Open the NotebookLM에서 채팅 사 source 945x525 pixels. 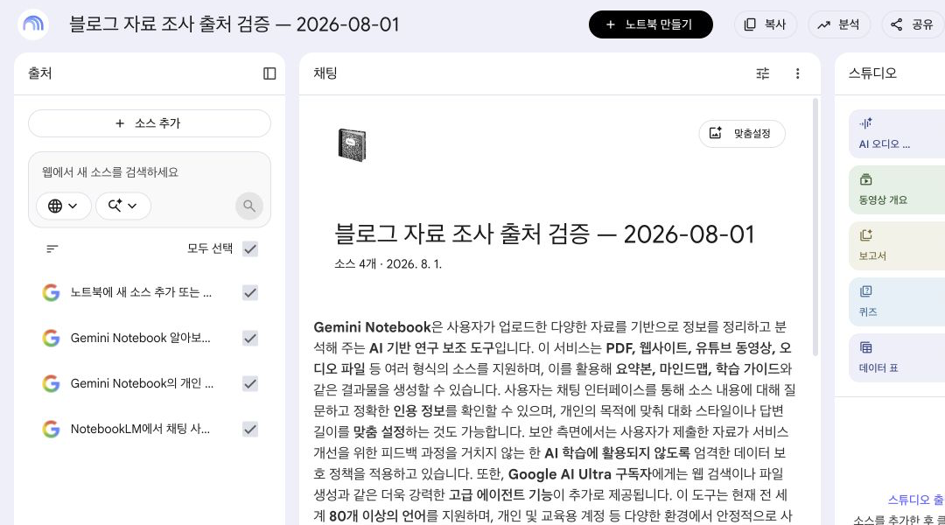(140, 429)
